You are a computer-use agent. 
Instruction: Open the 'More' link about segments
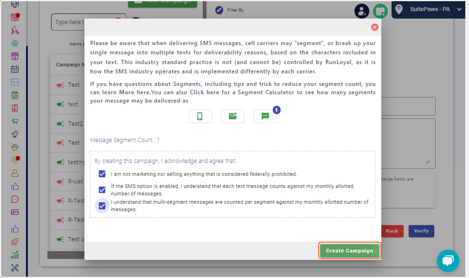[127, 92]
